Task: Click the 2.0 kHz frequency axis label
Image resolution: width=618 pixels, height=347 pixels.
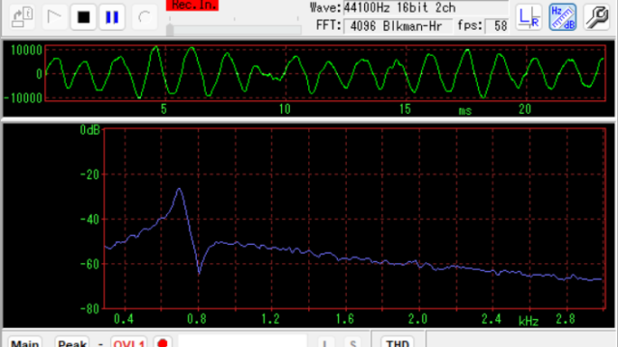Action: coord(418,319)
